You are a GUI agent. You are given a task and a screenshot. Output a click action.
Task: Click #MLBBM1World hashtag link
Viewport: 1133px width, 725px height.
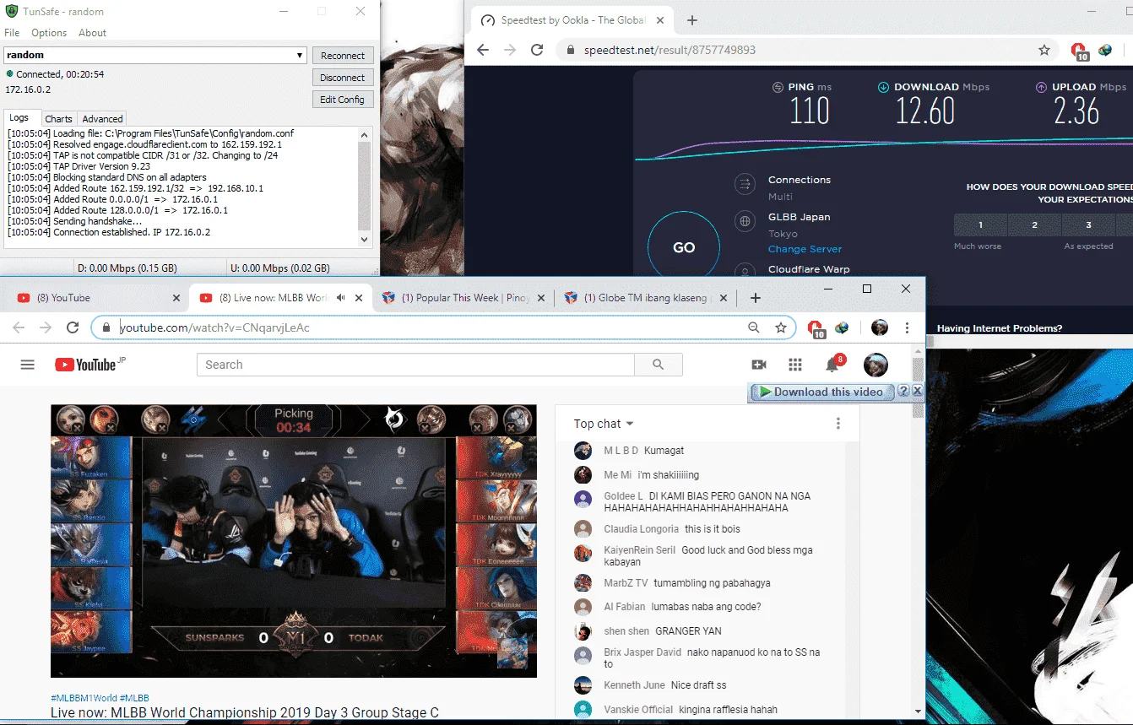[84, 698]
